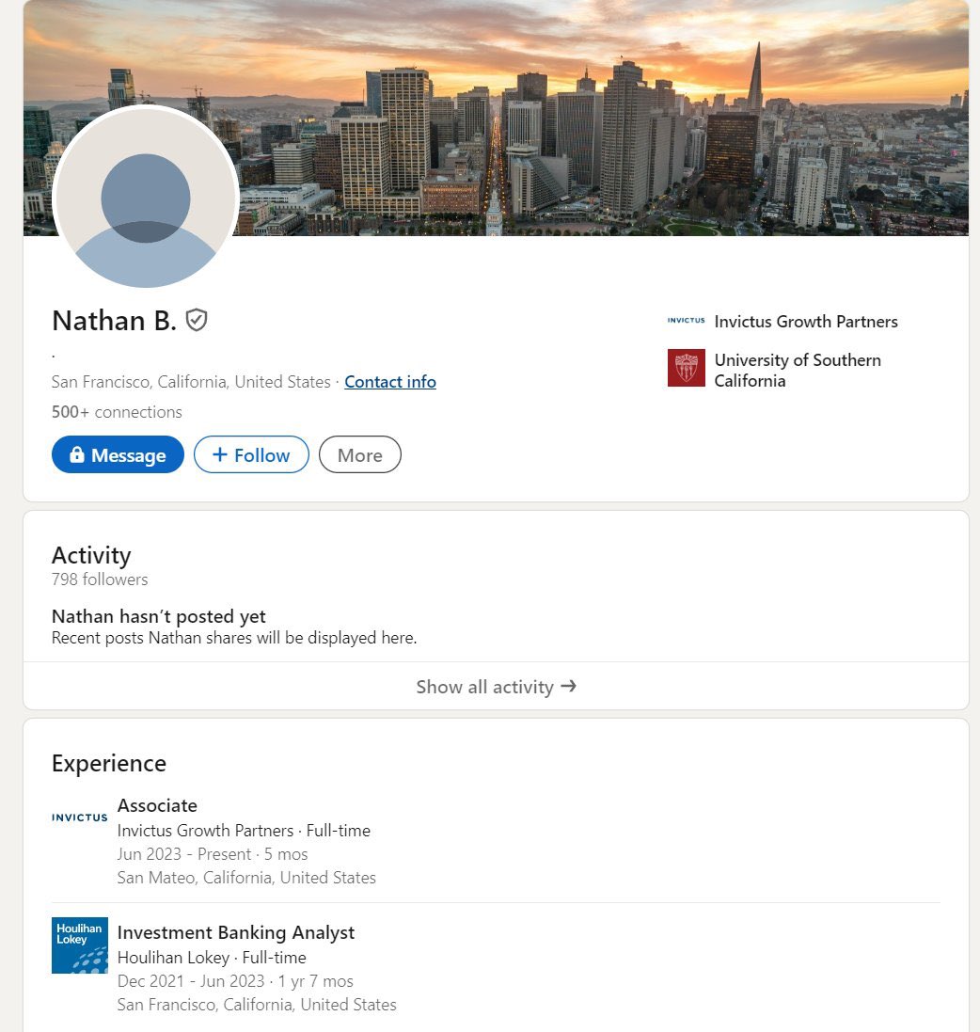Click the Houlihan Lokey company logo
The width and height of the screenshot is (980, 1032).
coord(80,945)
